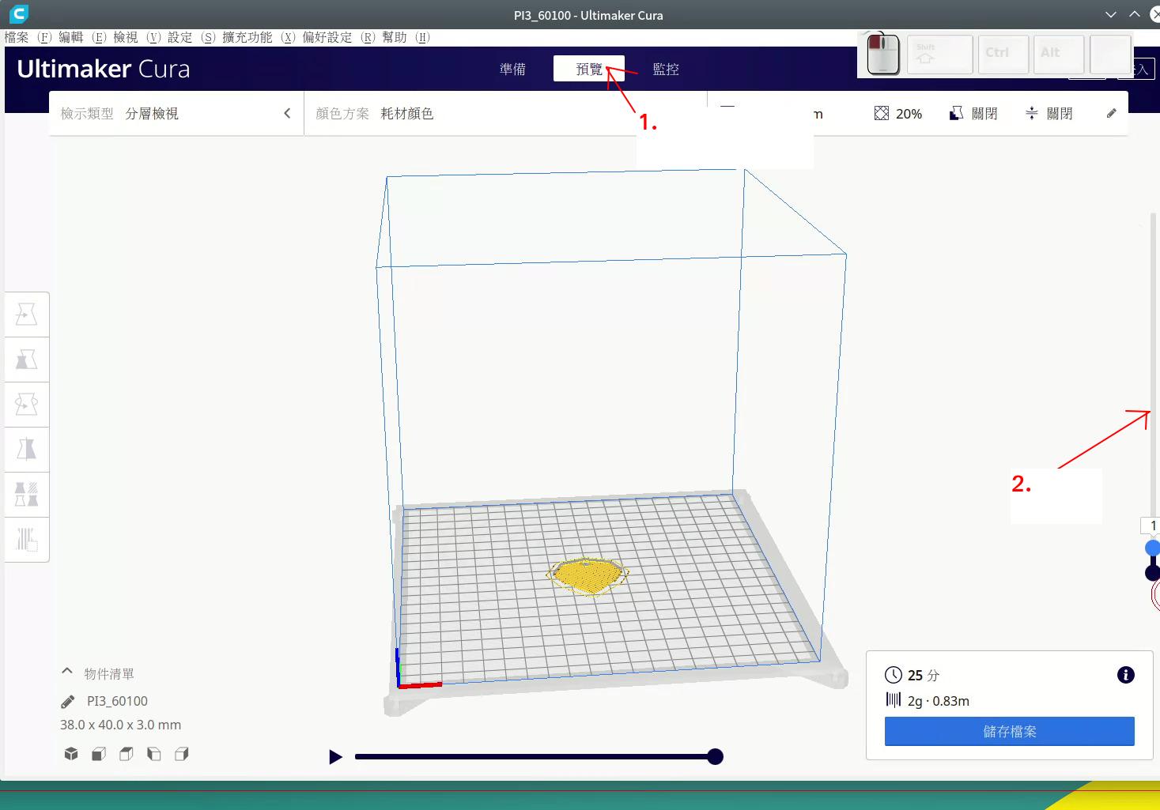Switch to 3D perspective camera view cube

pos(71,754)
